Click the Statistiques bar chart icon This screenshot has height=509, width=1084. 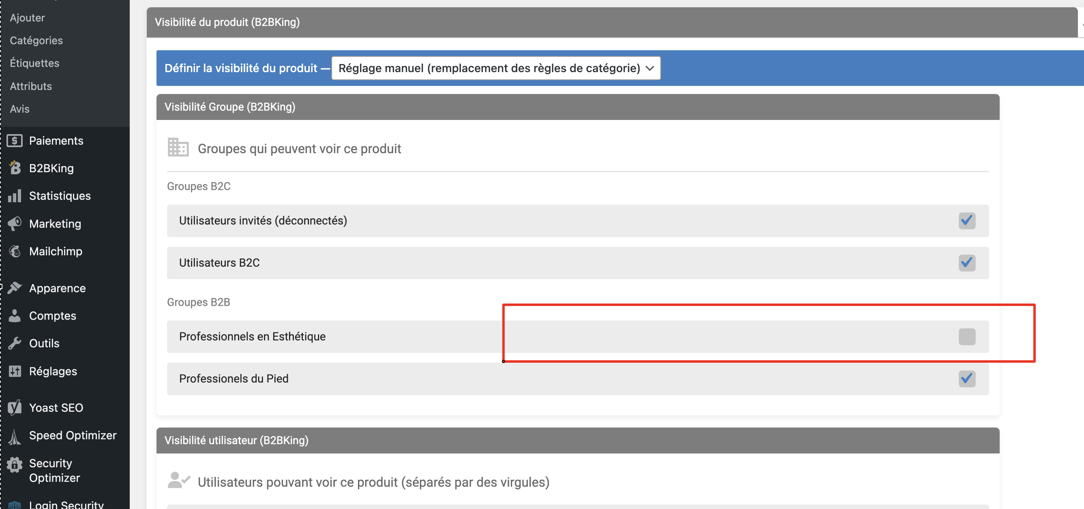(15, 196)
